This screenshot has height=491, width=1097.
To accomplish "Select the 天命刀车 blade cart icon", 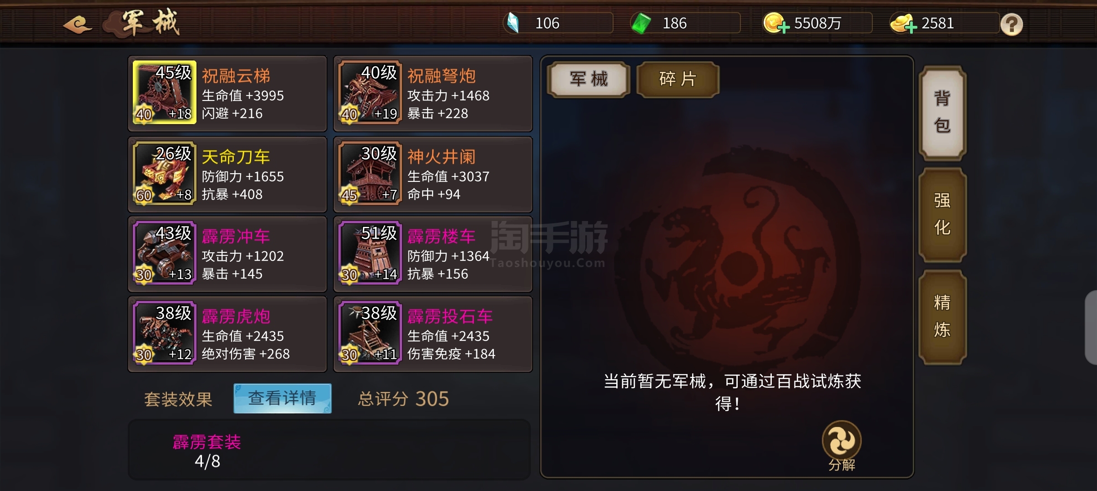I will [164, 173].
